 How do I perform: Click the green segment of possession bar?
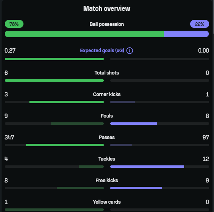tap(84, 34)
